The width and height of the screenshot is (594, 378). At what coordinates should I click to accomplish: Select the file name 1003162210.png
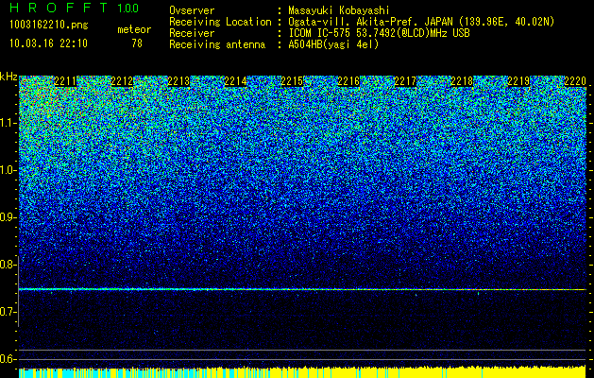point(49,26)
